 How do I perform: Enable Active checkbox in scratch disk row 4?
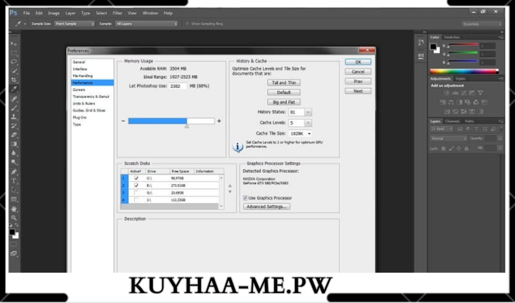136,200
